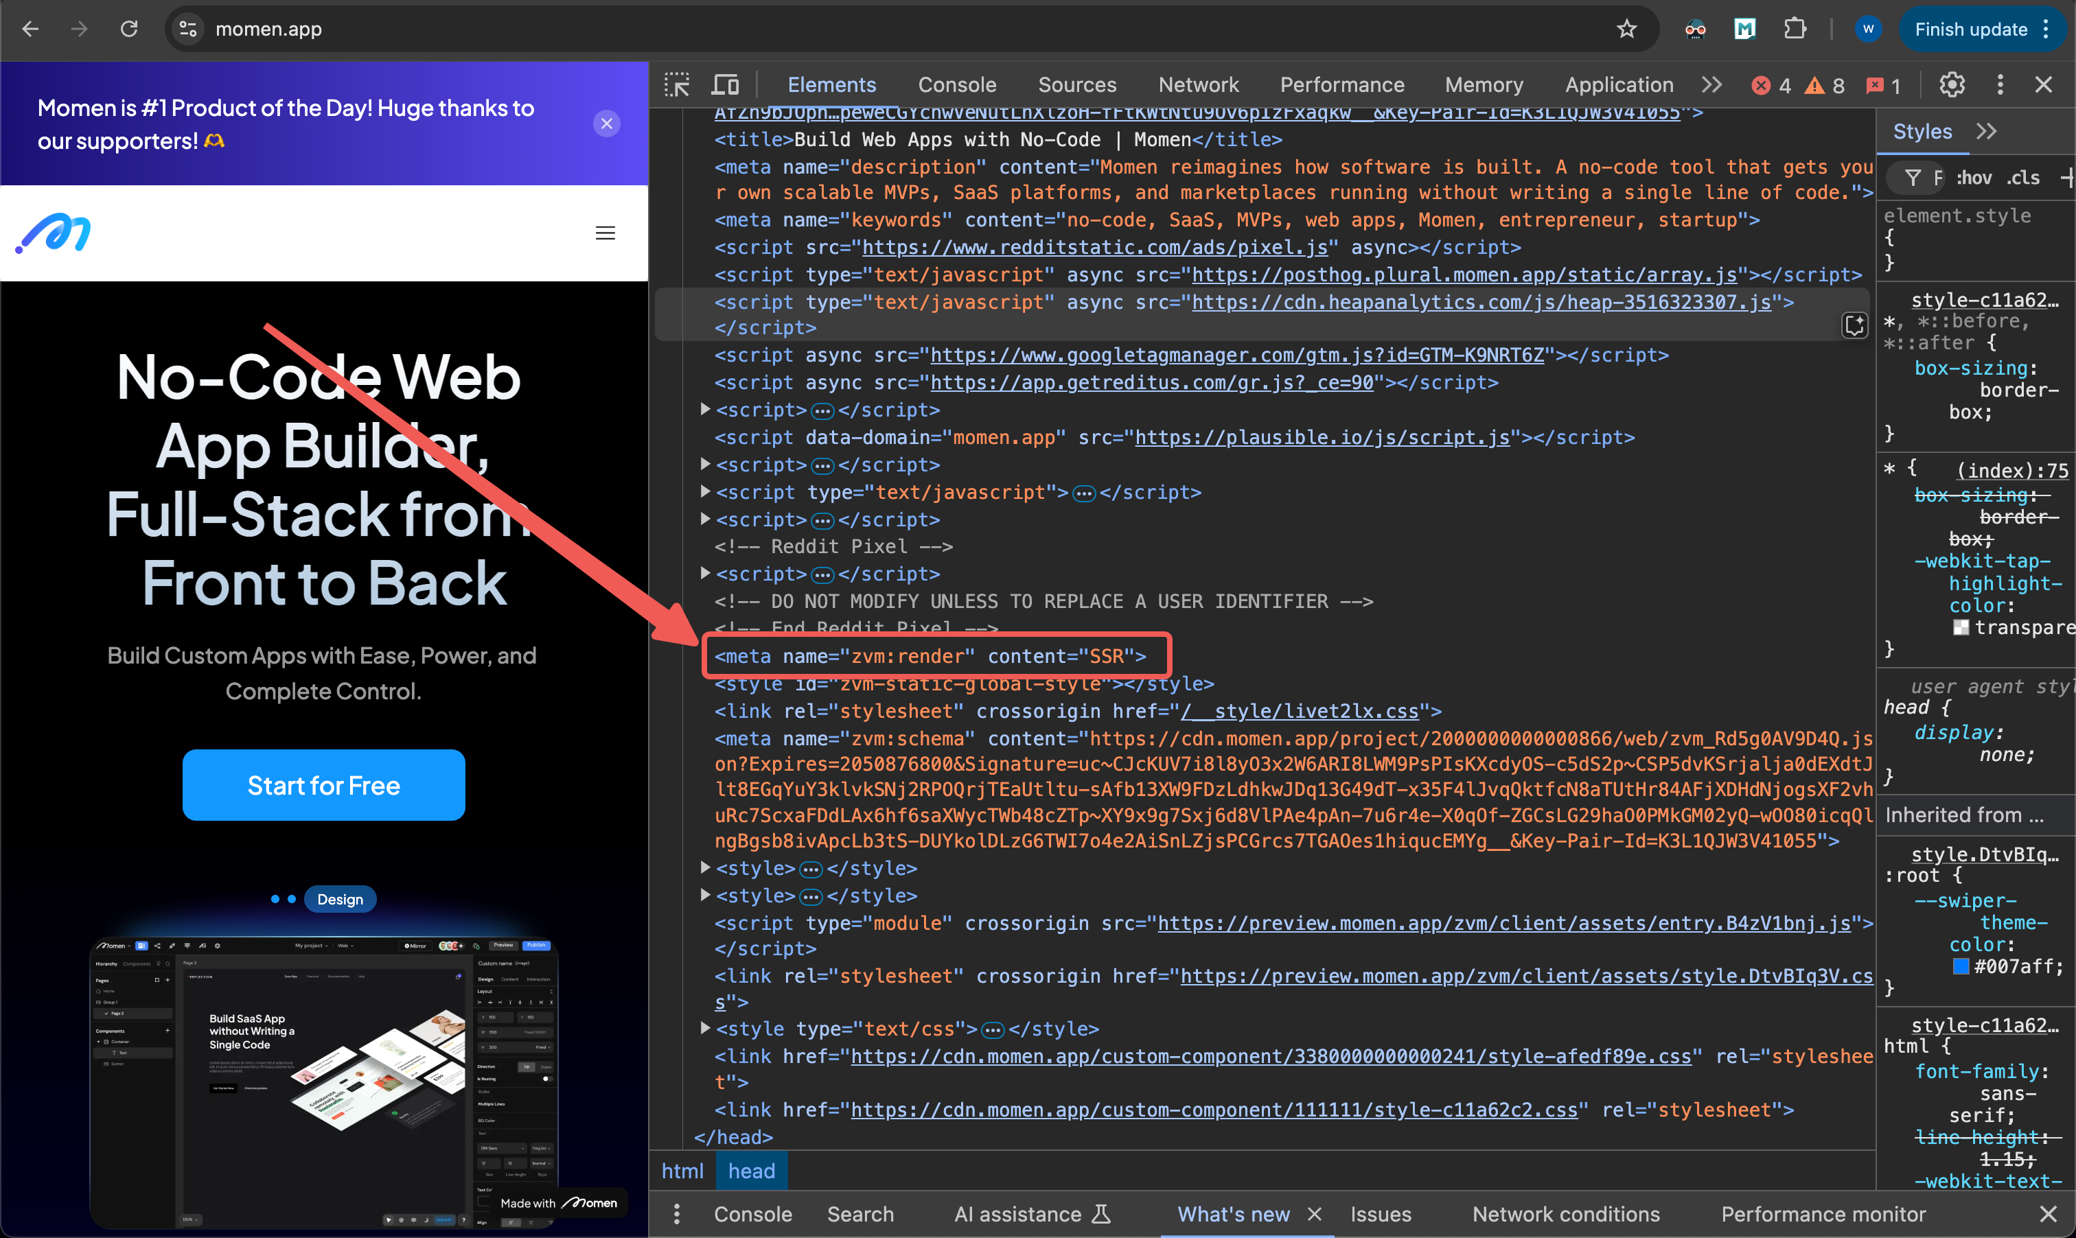
Task: Open DevTools settings gear
Action: pyautogui.click(x=1952, y=84)
